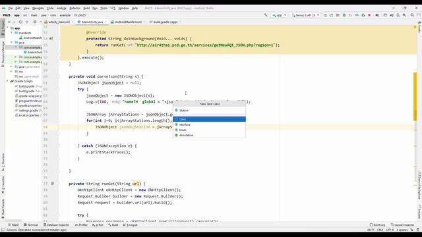Click the air4thai URL link in code
422x237 pixels.
pos(205,45)
